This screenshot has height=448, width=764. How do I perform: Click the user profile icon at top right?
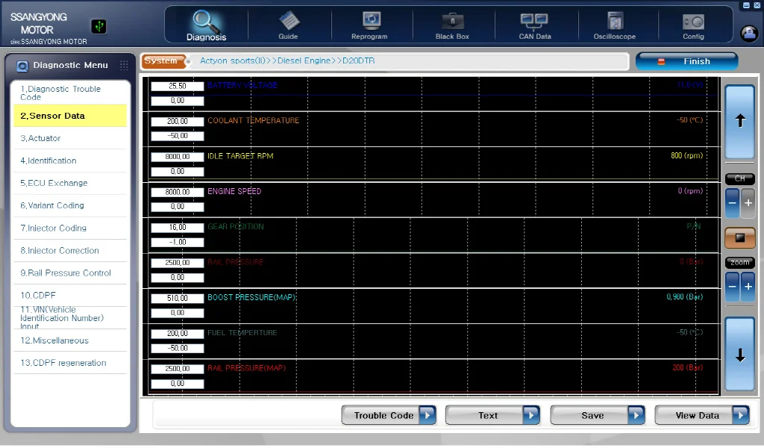tap(749, 33)
